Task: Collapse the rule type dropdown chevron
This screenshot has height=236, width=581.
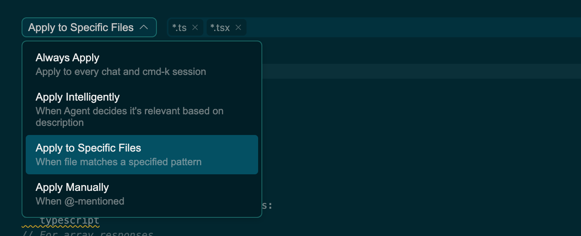Action: tap(144, 28)
